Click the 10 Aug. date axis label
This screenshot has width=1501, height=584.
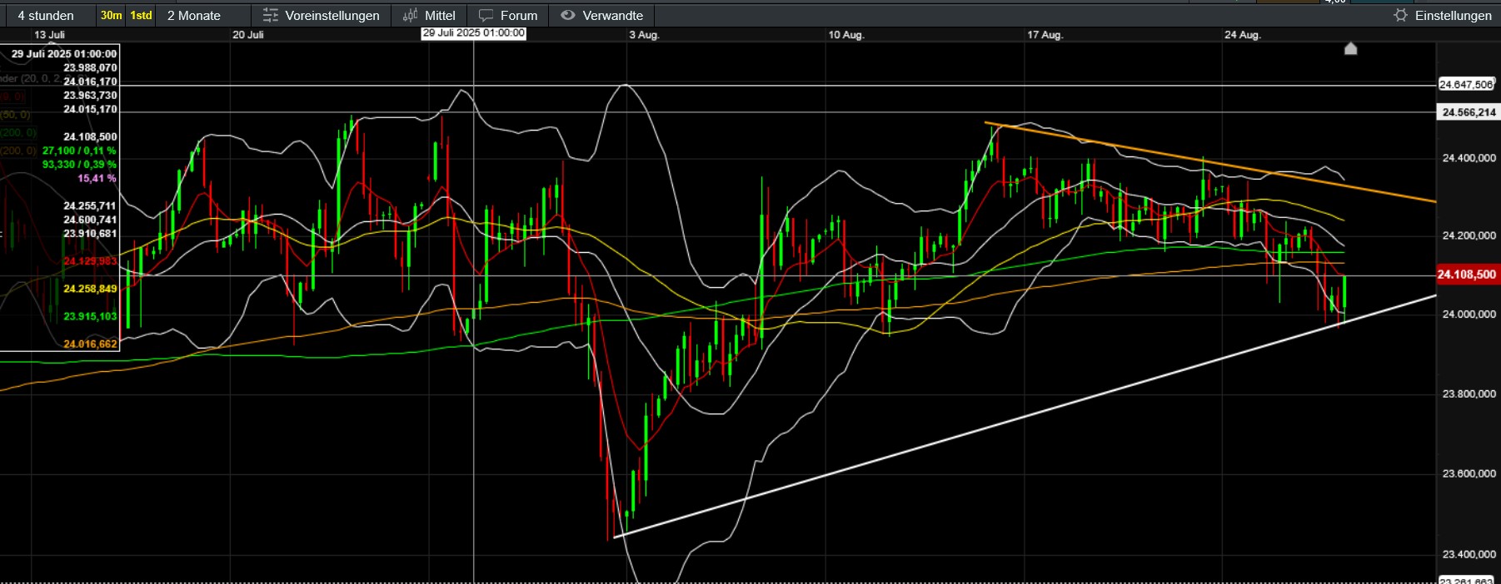tap(845, 35)
